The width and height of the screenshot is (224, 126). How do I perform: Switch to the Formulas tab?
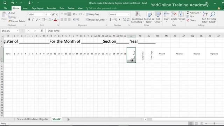click(x=51, y=8)
